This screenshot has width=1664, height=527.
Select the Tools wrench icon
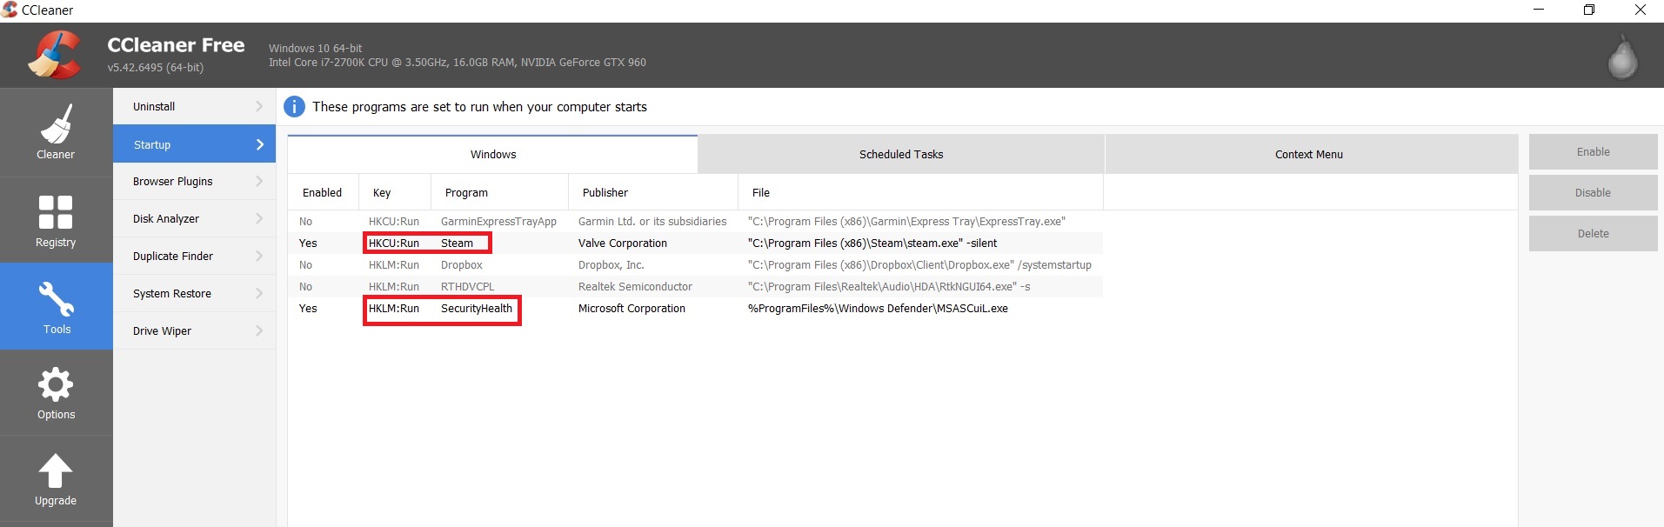tap(57, 300)
